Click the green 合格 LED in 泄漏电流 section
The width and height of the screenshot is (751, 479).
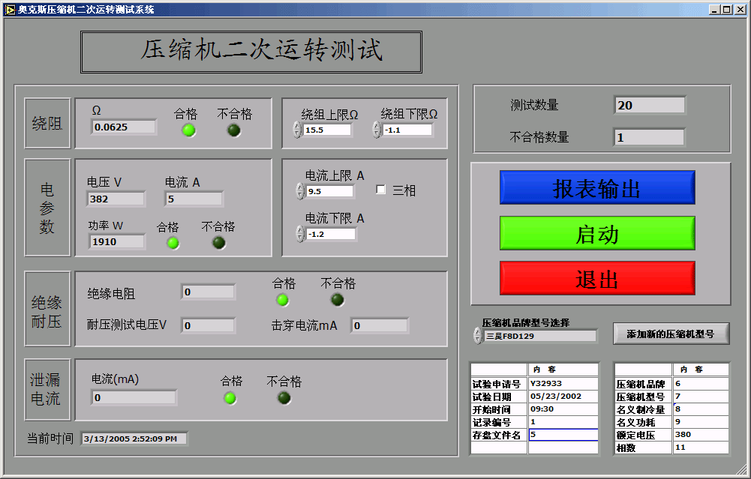[x=230, y=398]
